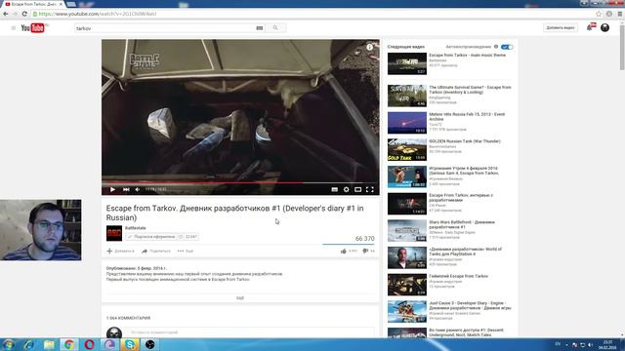Open World of Tanks PlayStation 4 video

point(466,252)
